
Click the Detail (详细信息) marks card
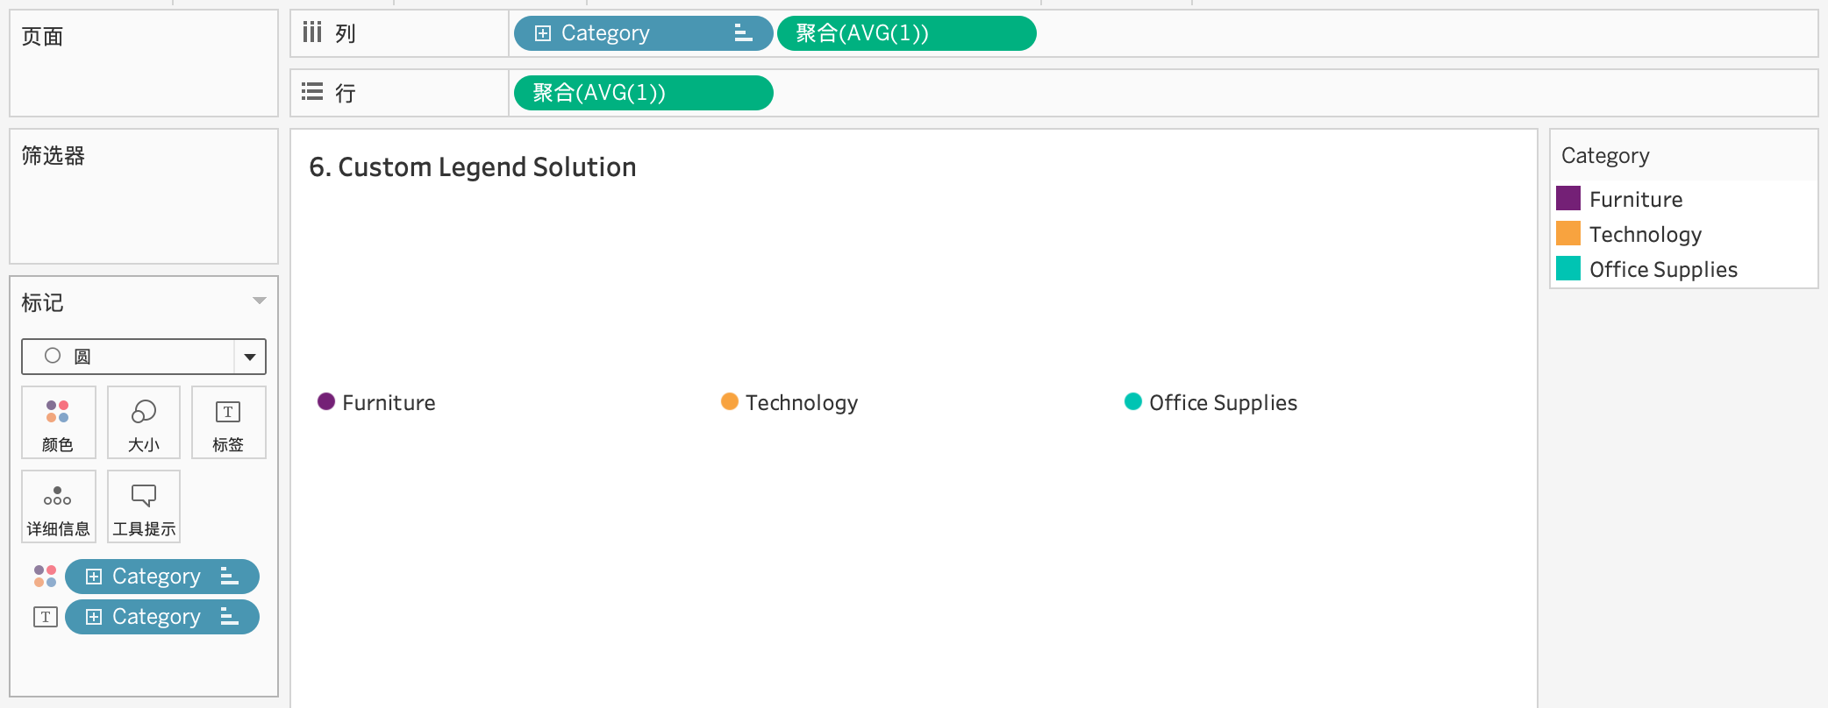pyautogui.click(x=58, y=506)
